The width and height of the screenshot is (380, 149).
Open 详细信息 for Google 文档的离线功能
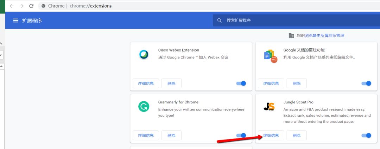point(271,83)
